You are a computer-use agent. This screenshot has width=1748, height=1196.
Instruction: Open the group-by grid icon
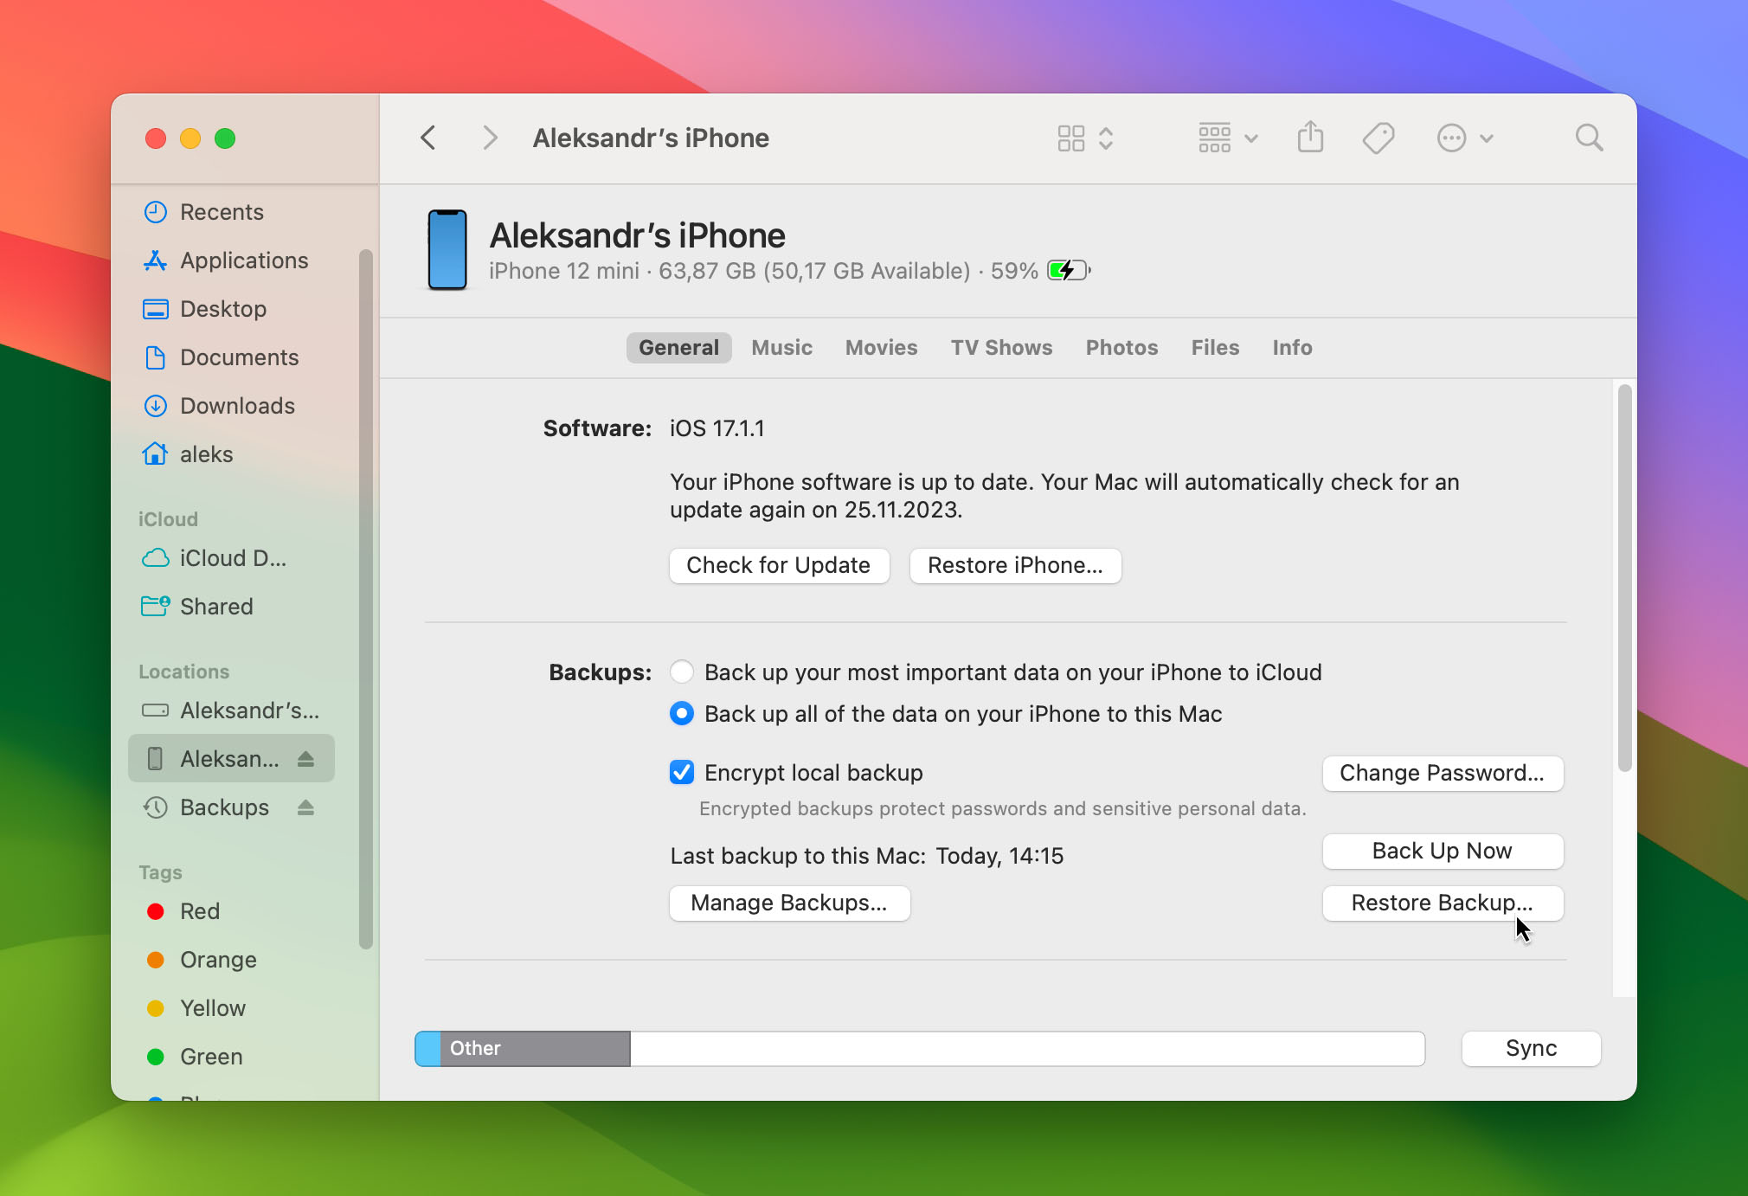tap(1215, 138)
